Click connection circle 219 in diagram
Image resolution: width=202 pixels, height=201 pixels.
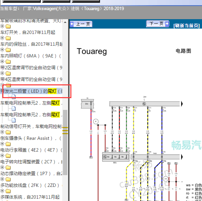(166, 179)
